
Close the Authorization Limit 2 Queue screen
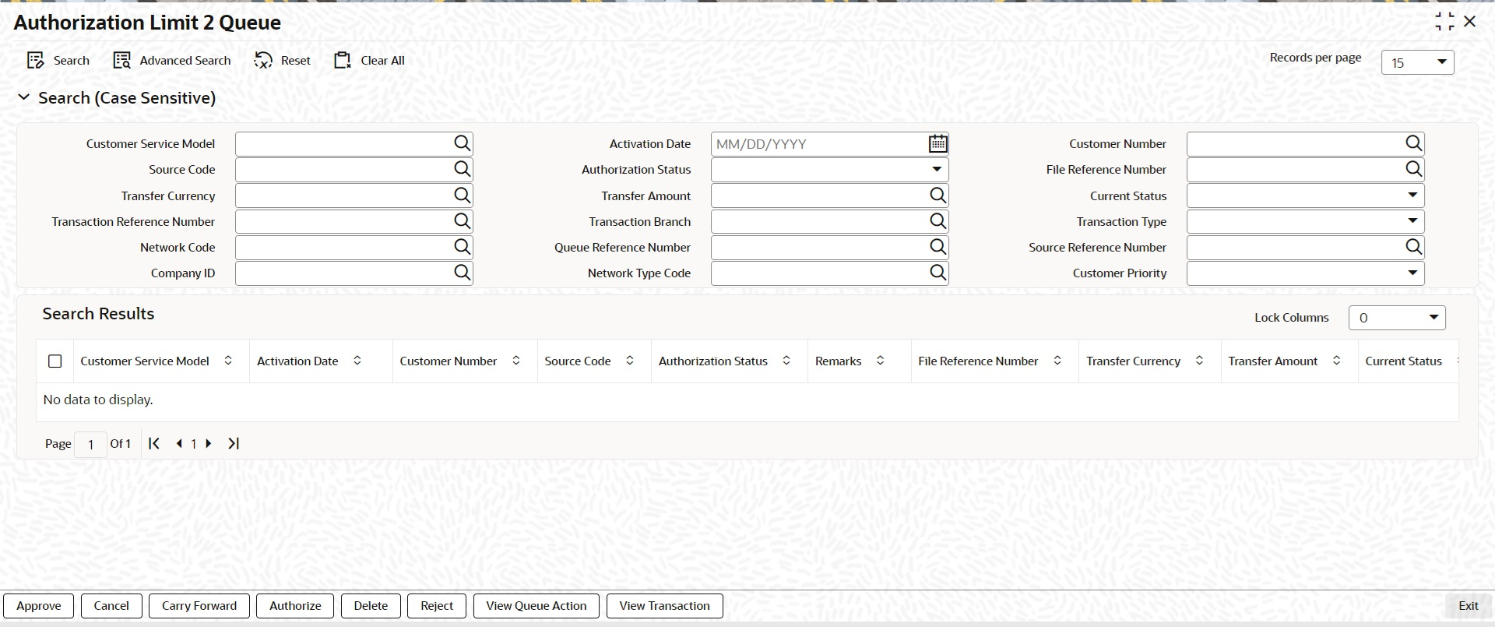1470,22
